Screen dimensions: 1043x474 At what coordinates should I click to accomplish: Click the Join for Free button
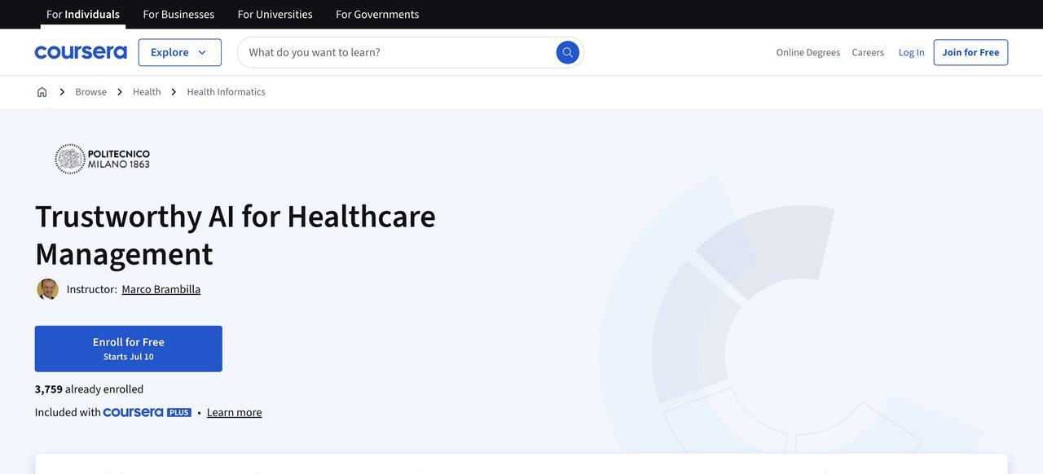click(970, 52)
